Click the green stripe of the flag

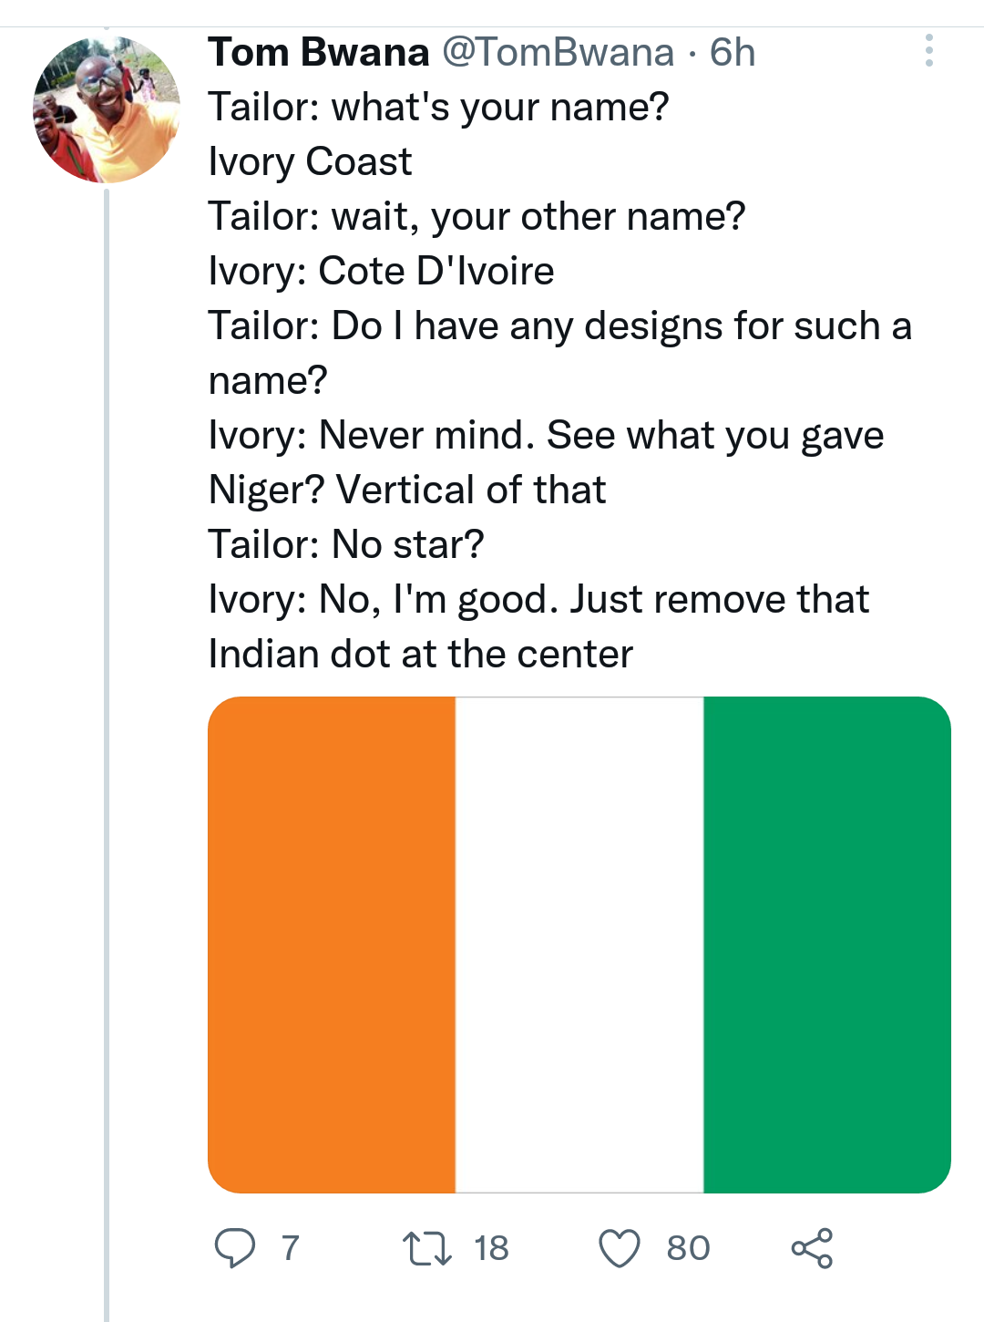[827, 945]
